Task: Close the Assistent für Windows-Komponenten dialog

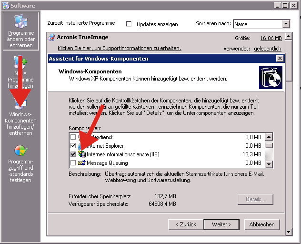Action: click(x=280, y=59)
